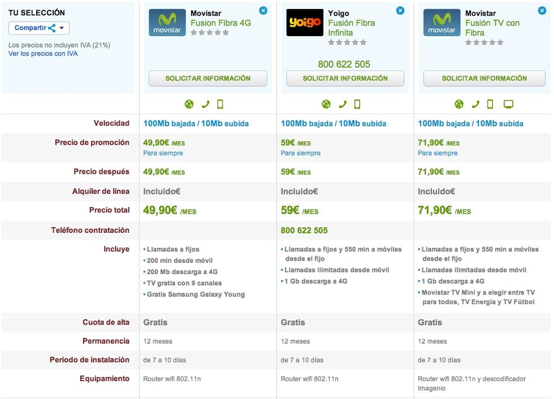The height and width of the screenshot is (399, 554).
Task: Click Fusion Fibra 4G speed '100Mb bajada / 10Mb subida'
Action: pyautogui.click(x=196, y=124)
